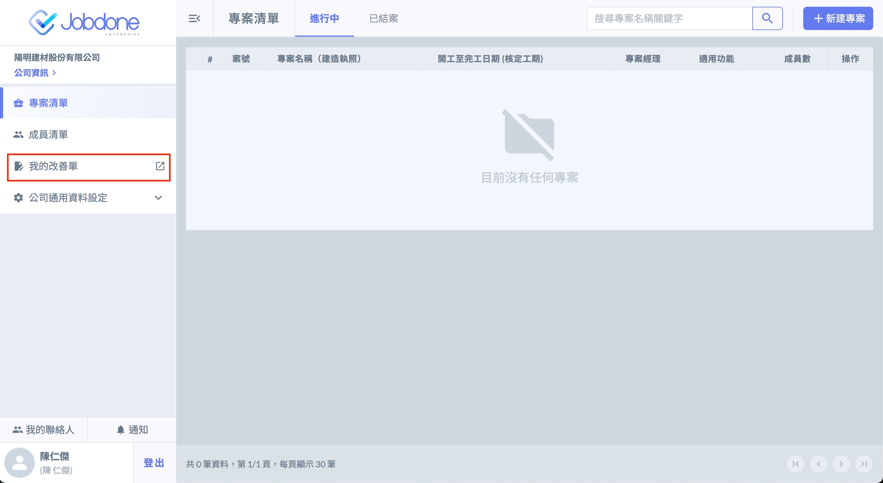Click the magnifier search icon button
This screenshot has height=483, width=883.
click(767, 18)
